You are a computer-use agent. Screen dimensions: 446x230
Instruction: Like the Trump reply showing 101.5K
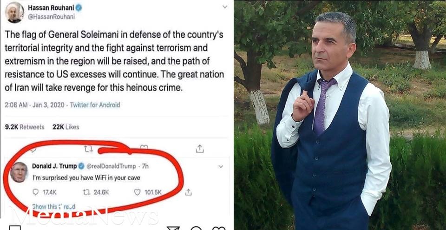tap(148, 192)
